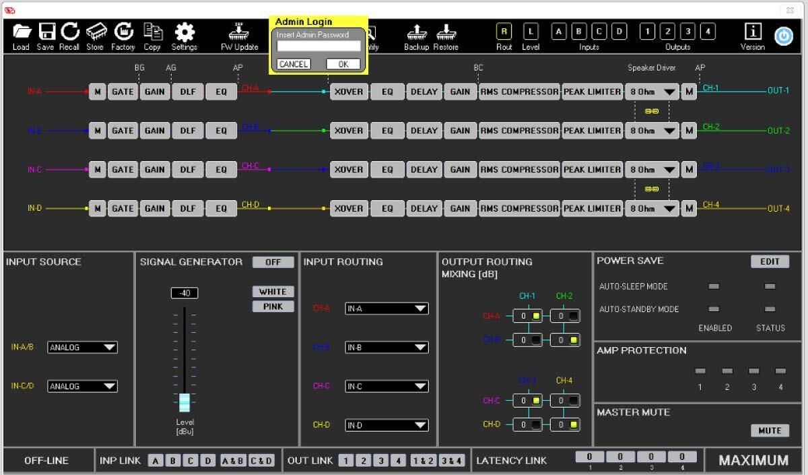Click the Backup icon

tap(415, 32)
